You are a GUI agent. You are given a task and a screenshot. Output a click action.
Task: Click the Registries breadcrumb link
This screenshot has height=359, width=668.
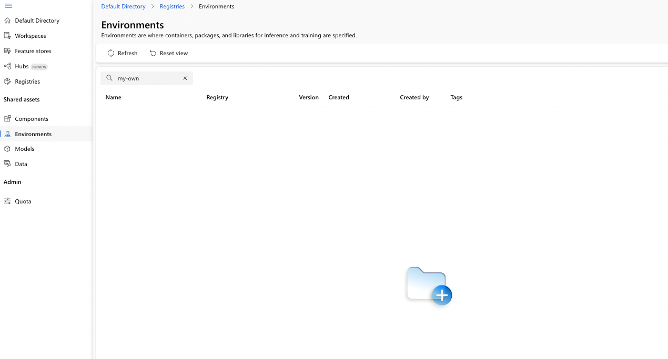coord(171,6)
